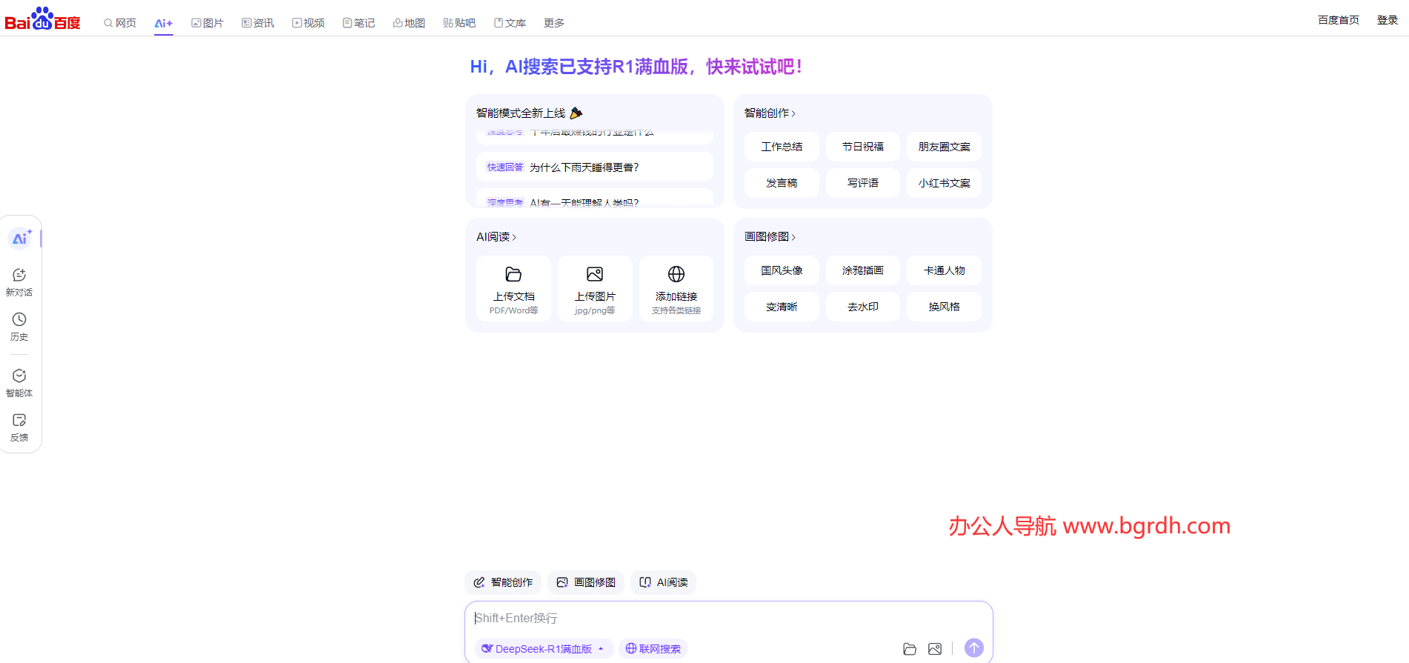Expand 画图修图 section header
1409x663 pixels.
point(770,237)
